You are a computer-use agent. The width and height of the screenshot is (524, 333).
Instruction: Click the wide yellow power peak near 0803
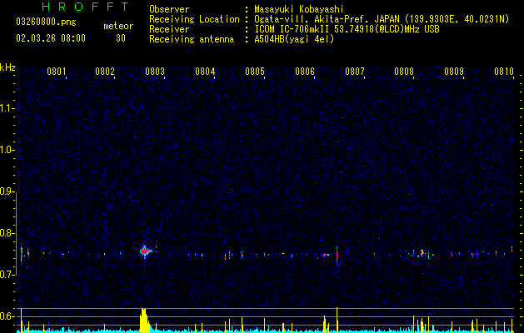tap(144, 321)
